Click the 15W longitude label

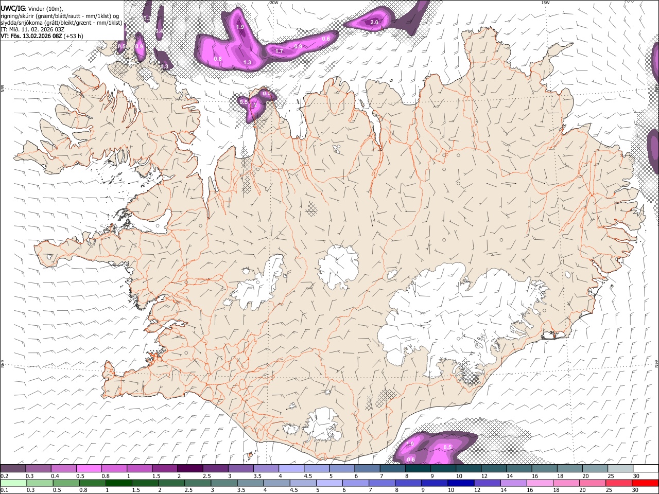545,3
